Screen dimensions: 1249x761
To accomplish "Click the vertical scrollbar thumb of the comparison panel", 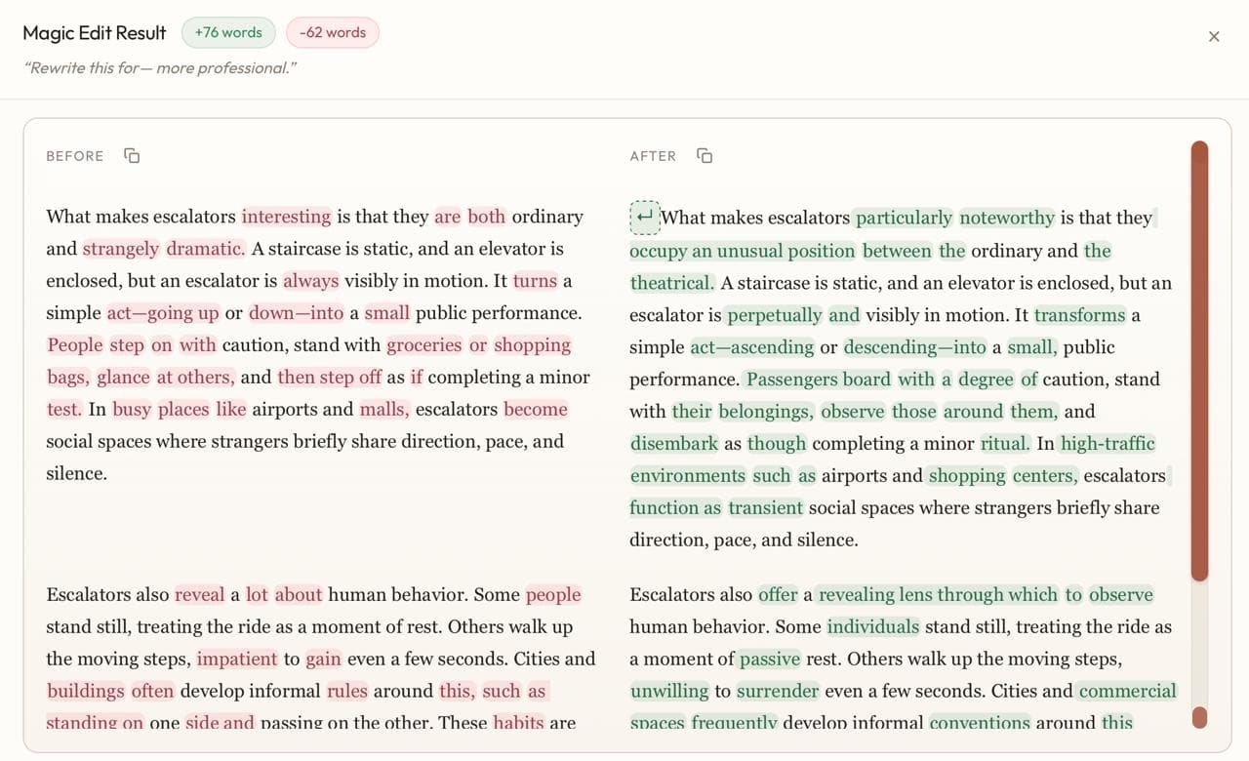I will [1199, 361].
